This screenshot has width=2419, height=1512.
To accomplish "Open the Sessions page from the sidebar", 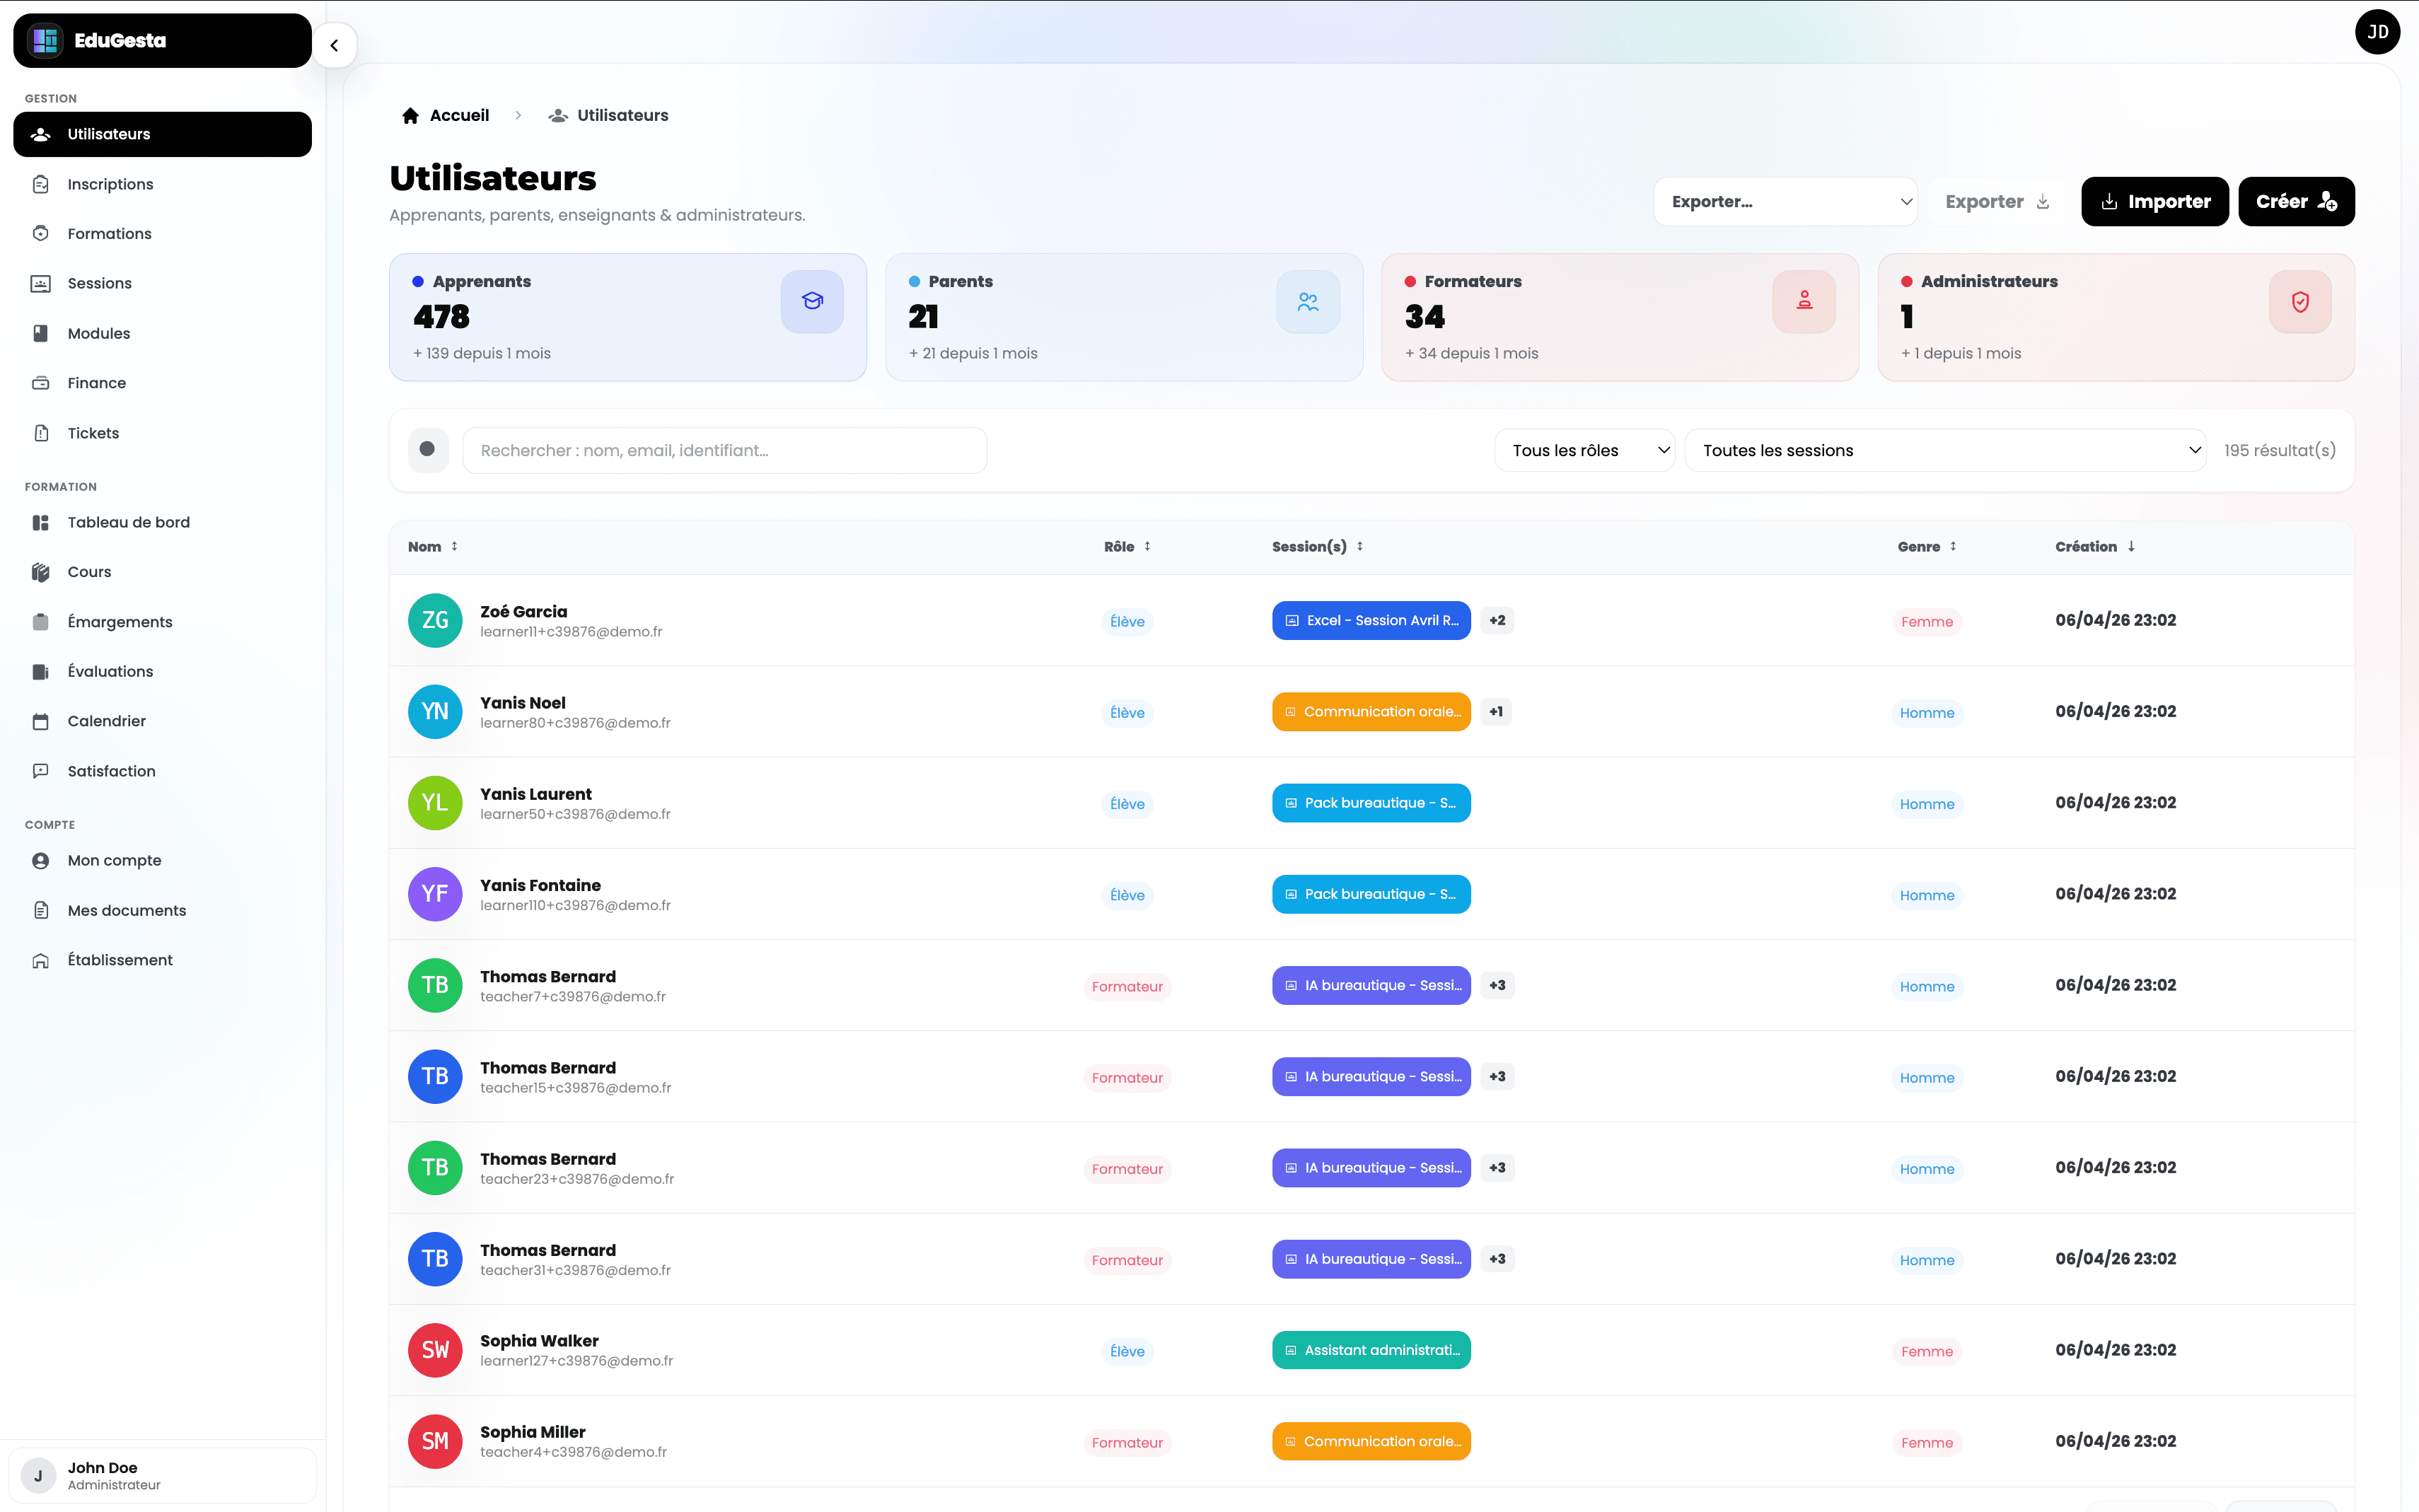I will click(x=99, y=283).
